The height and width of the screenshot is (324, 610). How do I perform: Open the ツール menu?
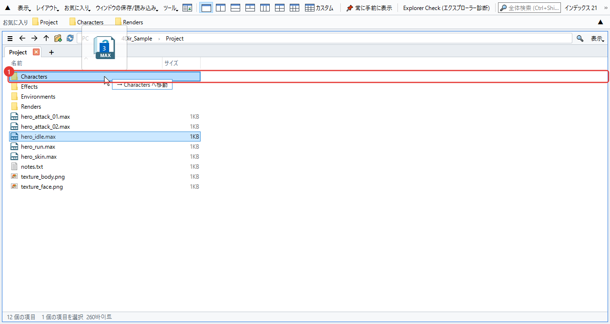(x=171, y=8)
